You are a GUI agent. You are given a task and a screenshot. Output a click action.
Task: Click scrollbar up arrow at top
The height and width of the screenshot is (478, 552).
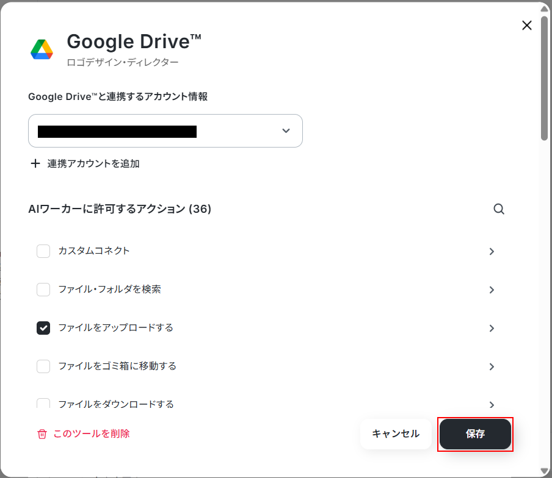pyautogui.click(x=544, y=9)
